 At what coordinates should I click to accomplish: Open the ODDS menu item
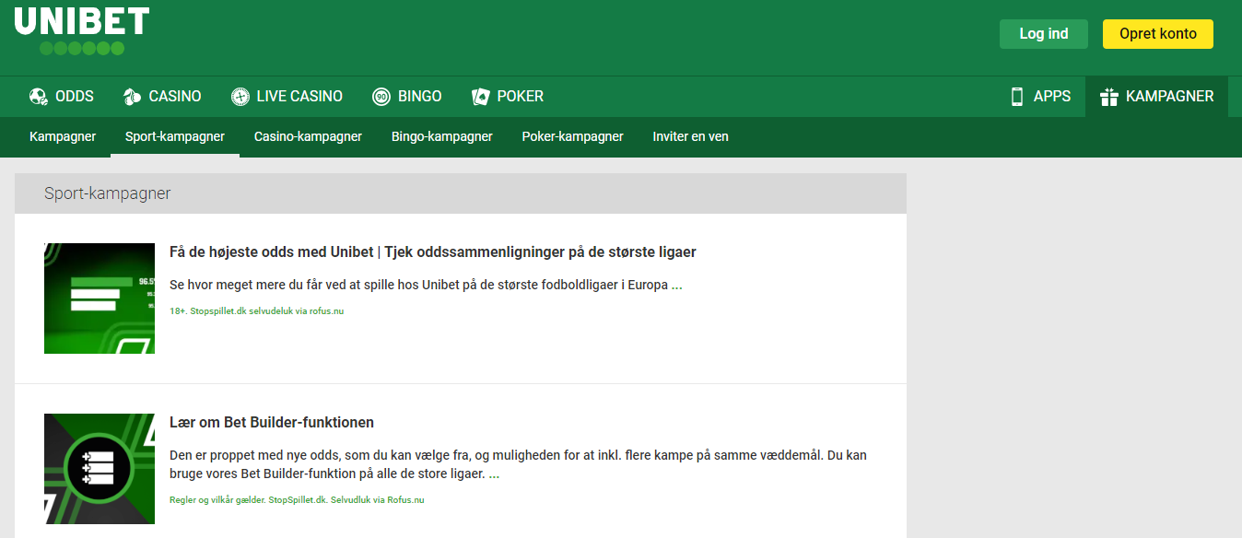coord(62,97)
